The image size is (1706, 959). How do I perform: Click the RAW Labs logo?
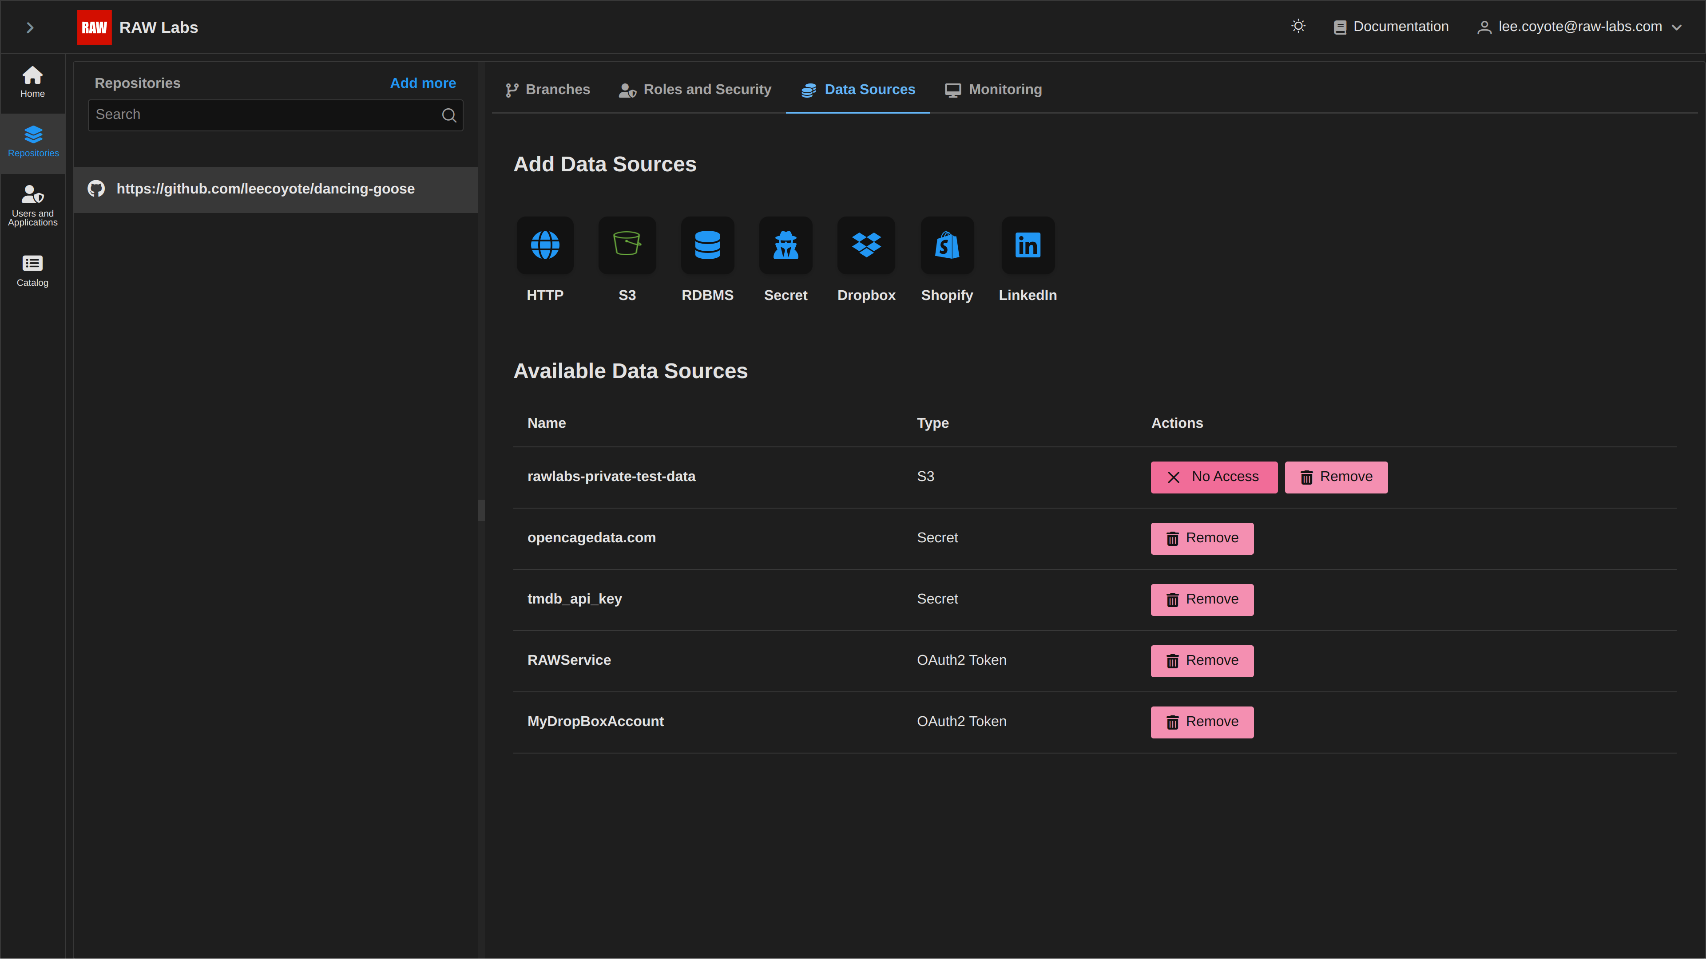tap(94, 27)
